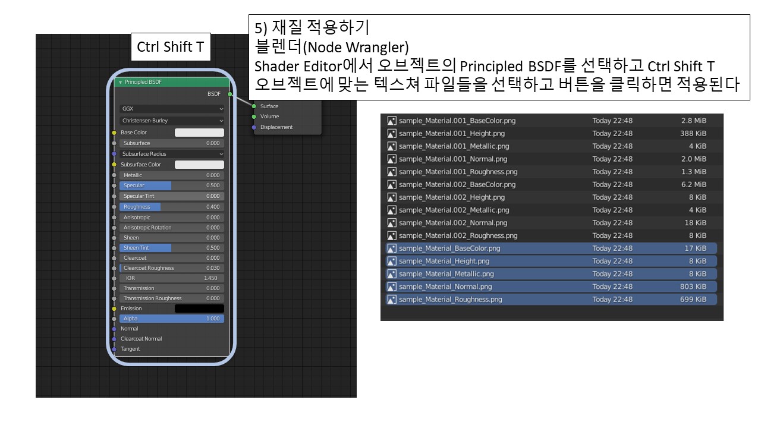Select file sample_Material.002_Height.png
Image resolution: width=761 pixels, height=428 pixels.
click(551, 197)
